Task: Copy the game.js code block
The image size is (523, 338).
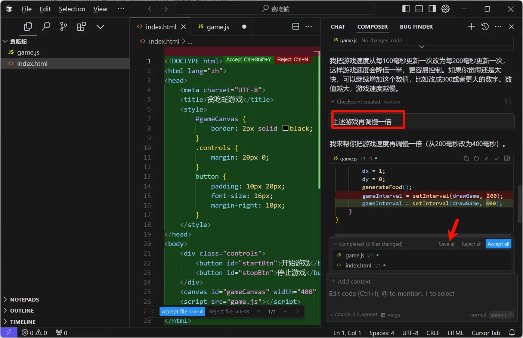Action: click(466, 158)
